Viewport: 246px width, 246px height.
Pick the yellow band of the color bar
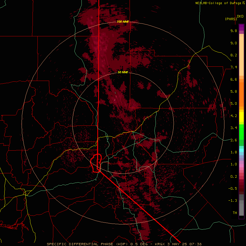(241, 117)
